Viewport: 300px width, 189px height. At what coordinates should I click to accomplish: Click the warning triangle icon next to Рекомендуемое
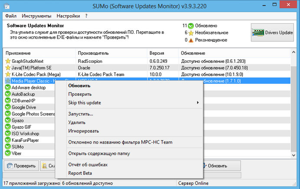(191, 40)
